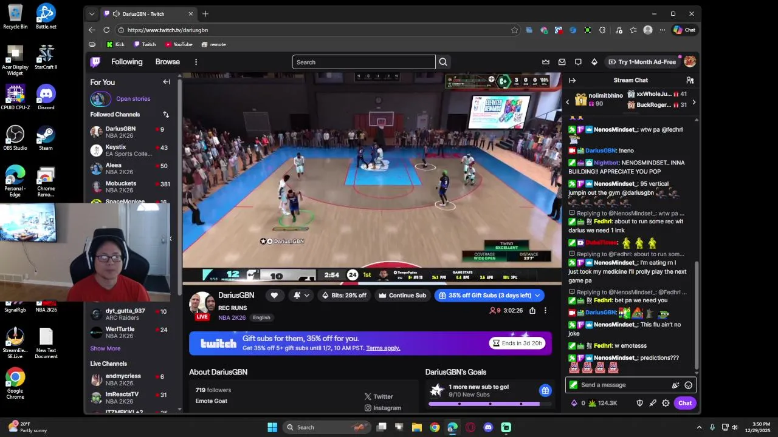778x437 pixels.
Task: Open stream more options vertical dots
Action: click(x=545, y=310)
